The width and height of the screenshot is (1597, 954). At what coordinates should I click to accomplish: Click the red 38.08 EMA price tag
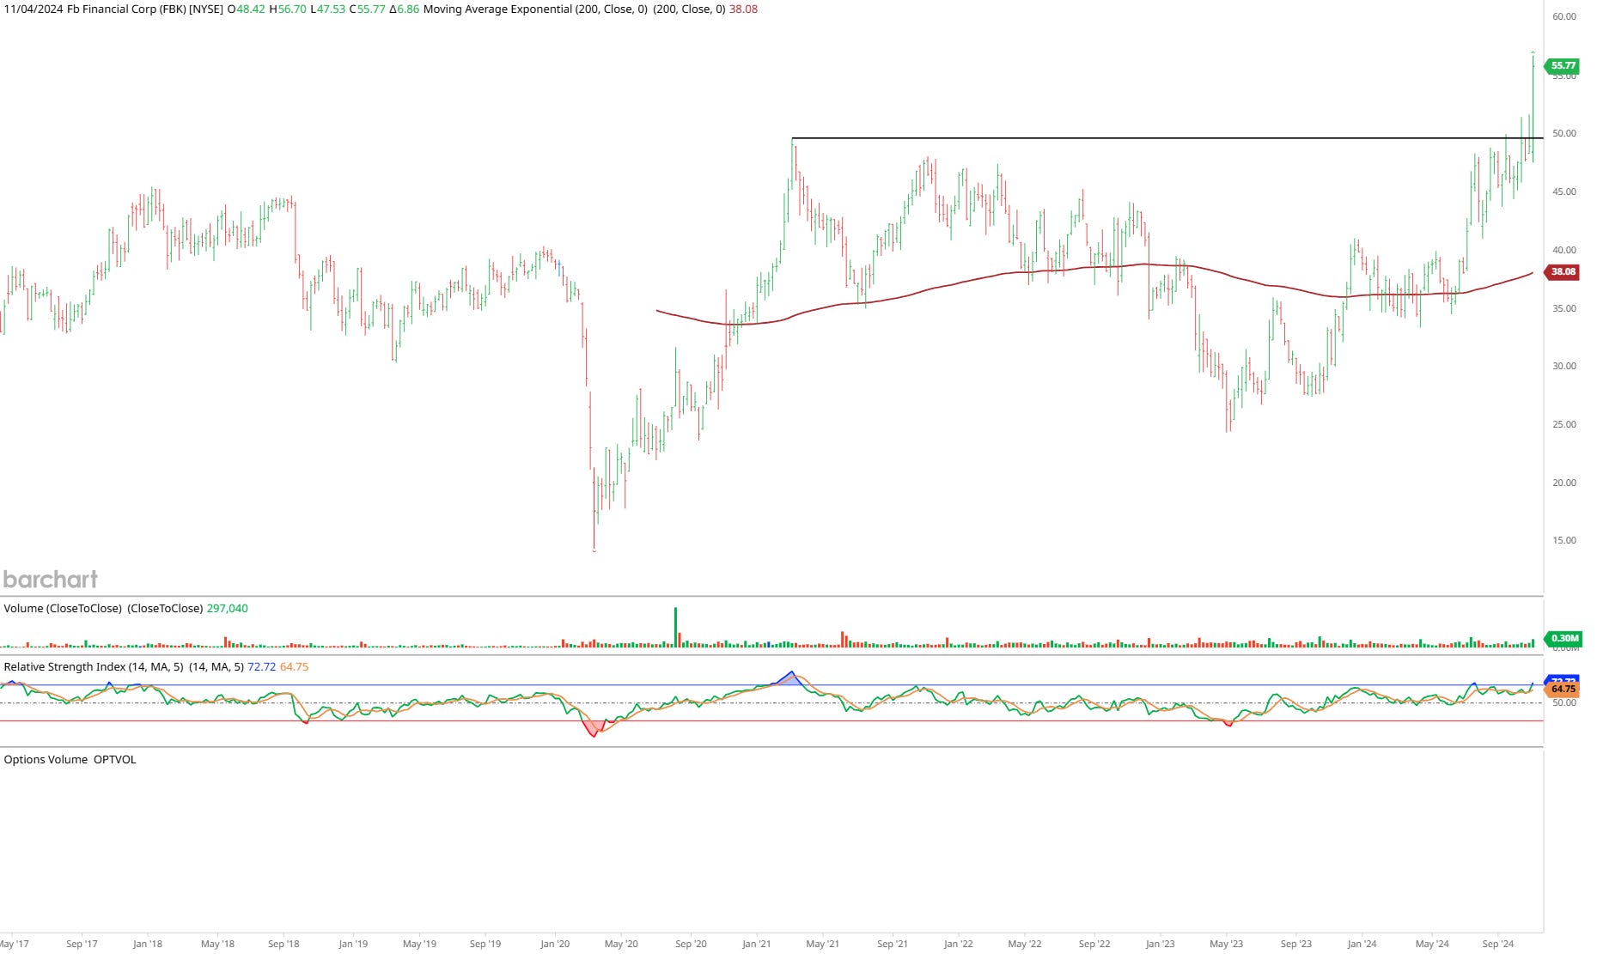click(x=1563, y=271)
